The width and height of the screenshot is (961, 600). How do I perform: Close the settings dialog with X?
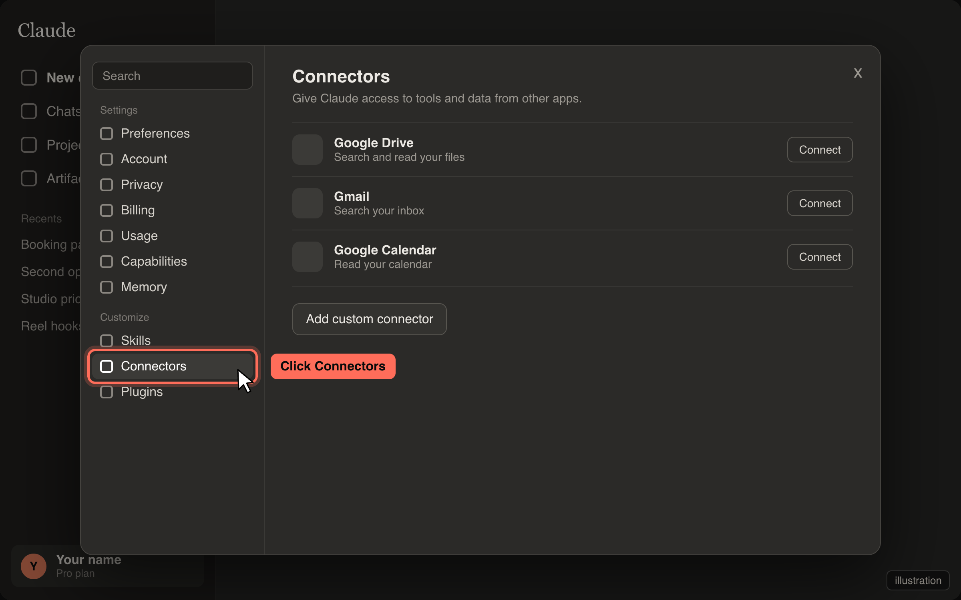click(x=858, y=73)
